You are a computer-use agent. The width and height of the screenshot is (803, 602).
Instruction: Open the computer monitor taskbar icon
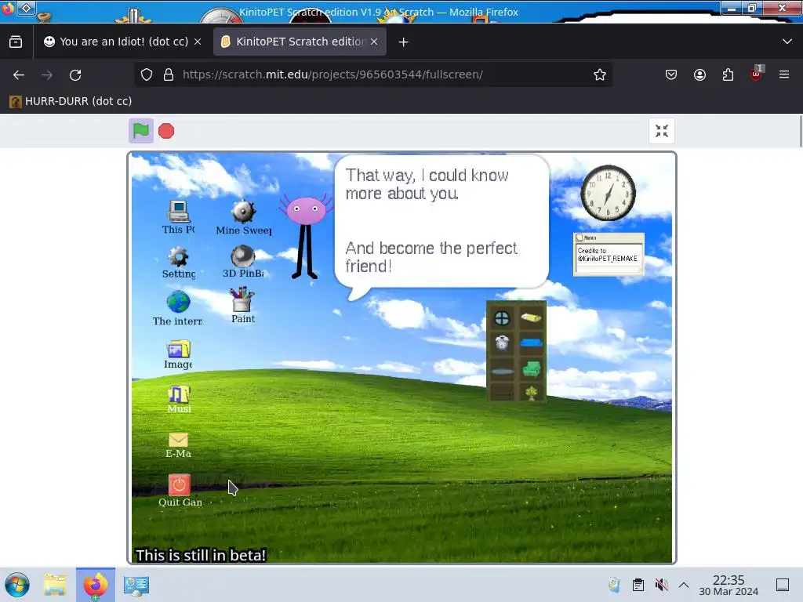[x=136, y=585]
